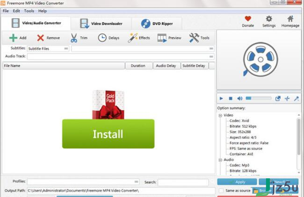Select 'Bitrate: 128 kbps' audio row

(x=243, y=171)
